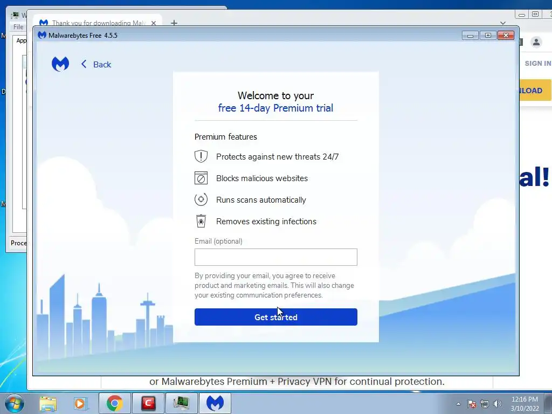The width and height of the screenshot is (552, 414).
Task: Click the blocked website icon
Action: pos(201,178)
